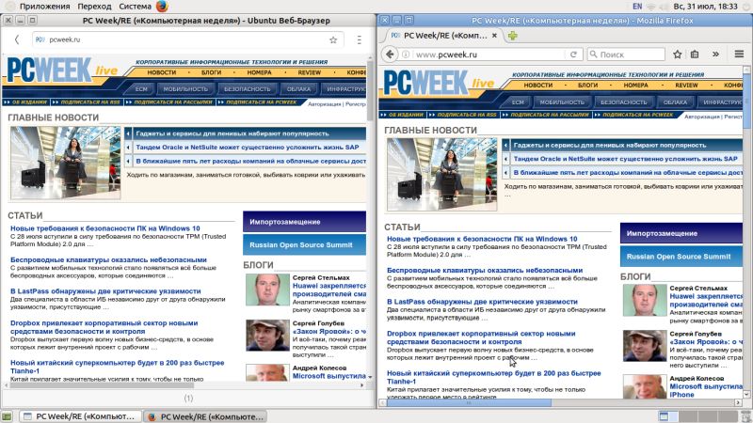This screenshot has height=423, width=753.
Task: Open wireless keyboards article in Ubuntu browser
Action: 108,259
